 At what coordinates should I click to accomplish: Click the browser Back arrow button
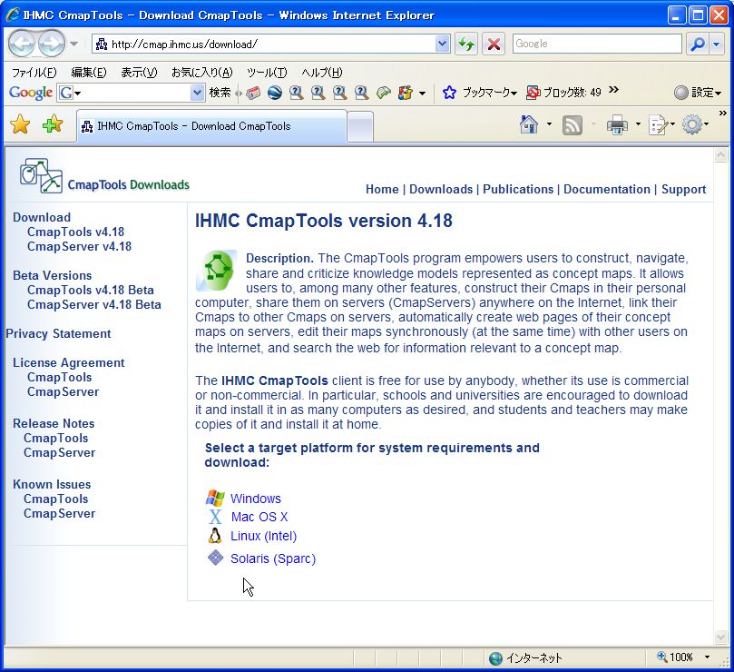click(x=21, y=44)
